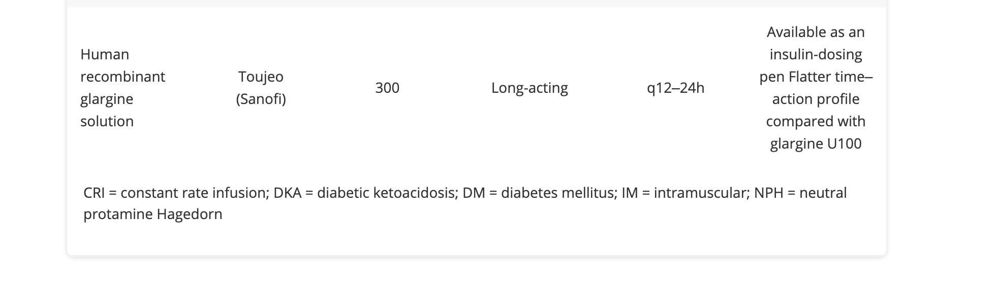Click the "compared with" line
Screen dimensions: 997x284
pyautogui.click(x=816, y=121)
